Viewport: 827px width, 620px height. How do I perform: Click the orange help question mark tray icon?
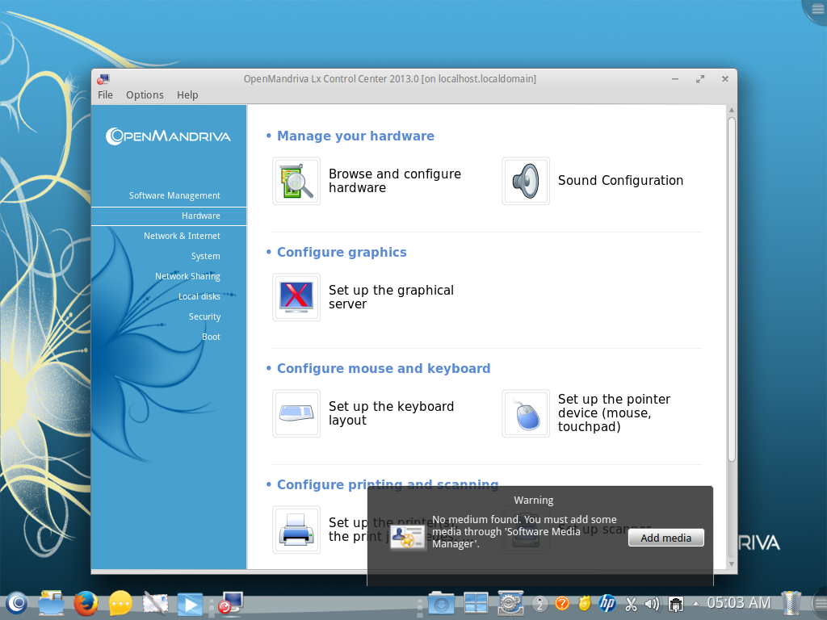click(562, 602)
